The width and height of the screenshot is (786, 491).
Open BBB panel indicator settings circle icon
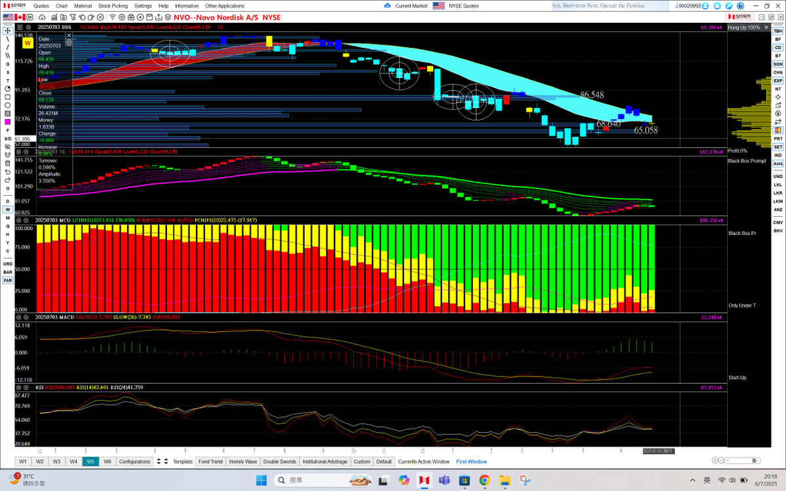(x=28, y=27)
